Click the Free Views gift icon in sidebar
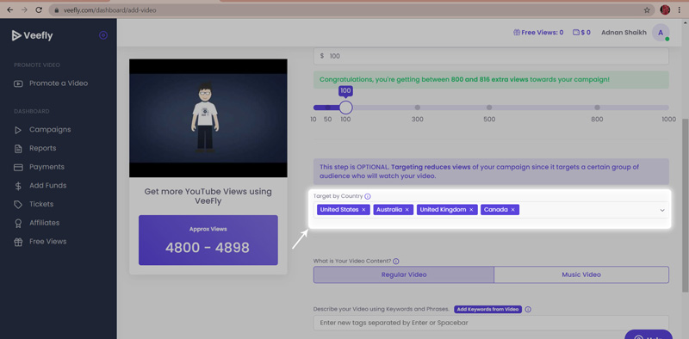Screen dimensions: 689x339 click(x=18, y=242)
